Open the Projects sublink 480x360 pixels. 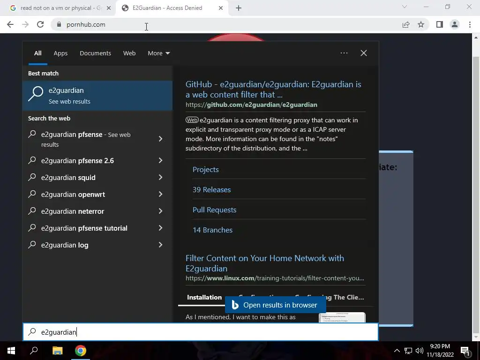(x=206, y=170)
